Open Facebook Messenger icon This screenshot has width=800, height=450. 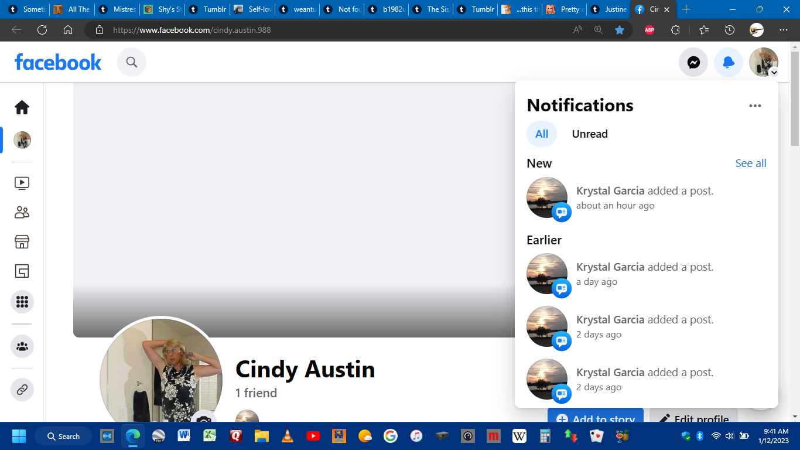pos(693,62)
